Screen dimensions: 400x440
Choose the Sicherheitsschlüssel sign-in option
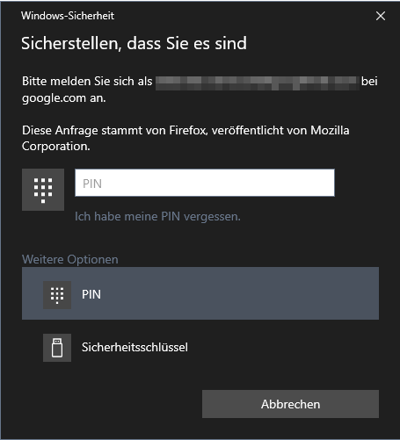point(200,348)
